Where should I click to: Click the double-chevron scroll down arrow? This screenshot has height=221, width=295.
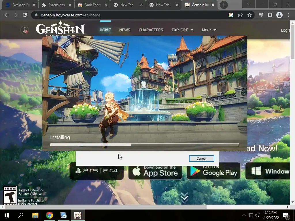184,197
